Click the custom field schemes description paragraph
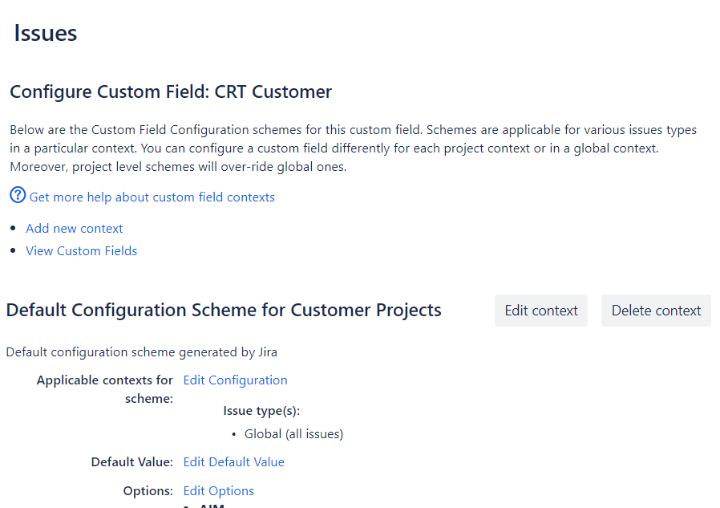 353,148
